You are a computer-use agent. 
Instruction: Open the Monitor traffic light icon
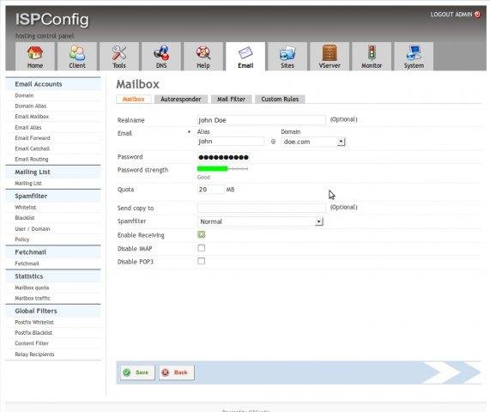[372, 52]
